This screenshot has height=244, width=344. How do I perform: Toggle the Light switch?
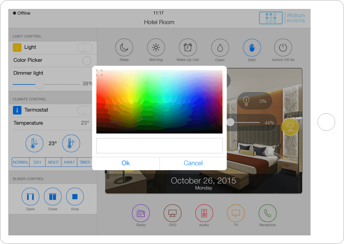[85, 48]
